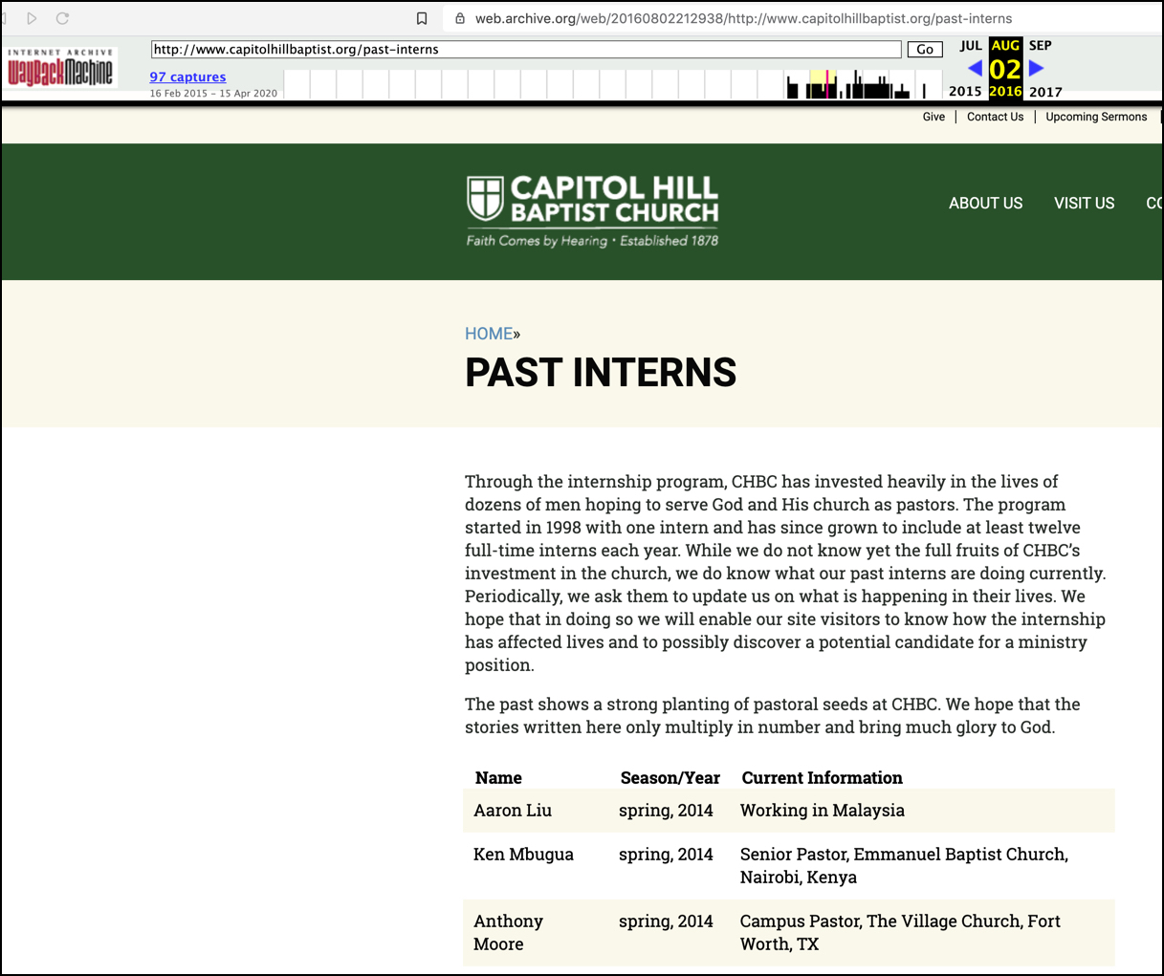Click the highlighted 2016 year label
Viewport: 1164px width, 976px height.
coord(1005,92)
